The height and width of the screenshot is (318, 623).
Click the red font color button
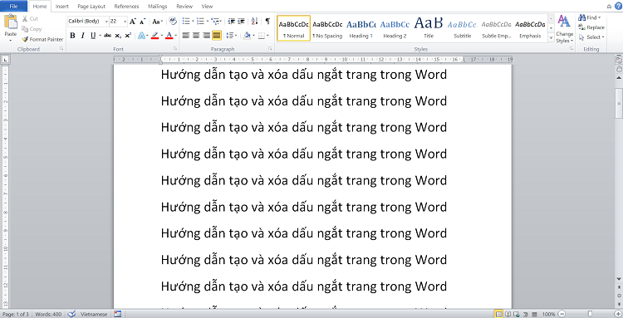click(169, 36)
